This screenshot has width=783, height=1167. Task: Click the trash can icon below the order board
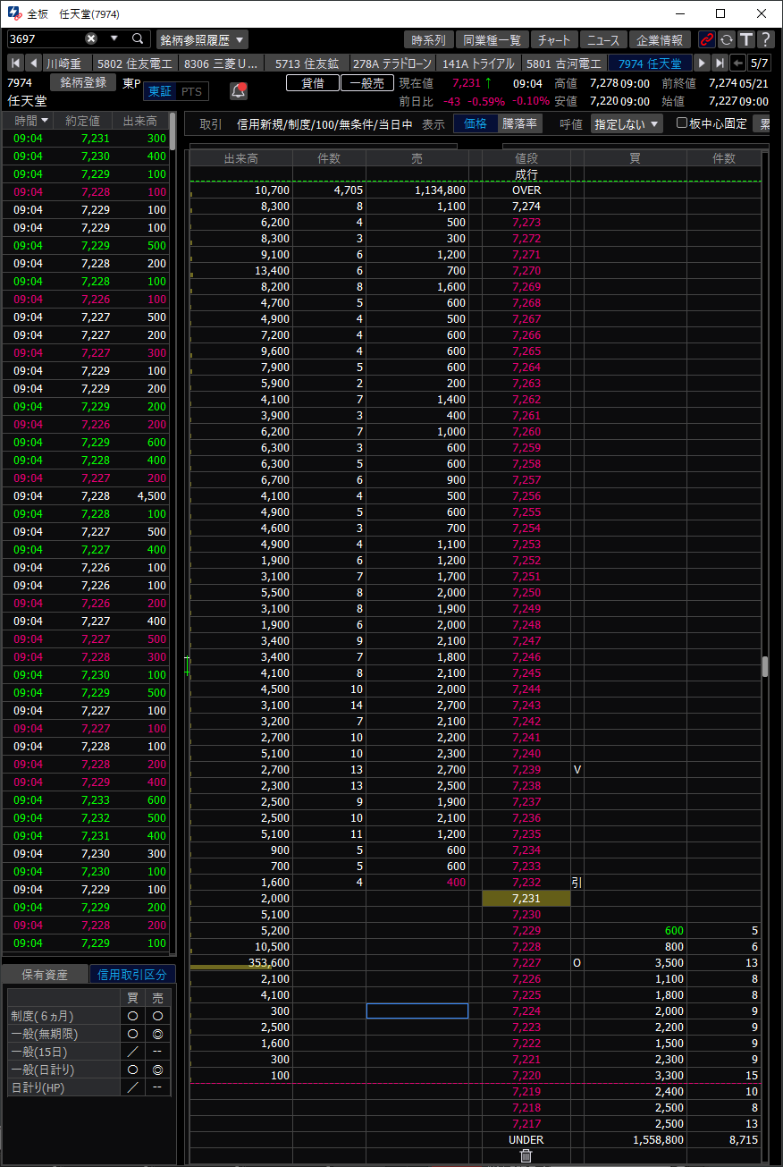[526, 1155]
